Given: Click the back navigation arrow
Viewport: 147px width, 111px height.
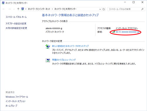Looking at the screenshot, I should tap(4, 9).
